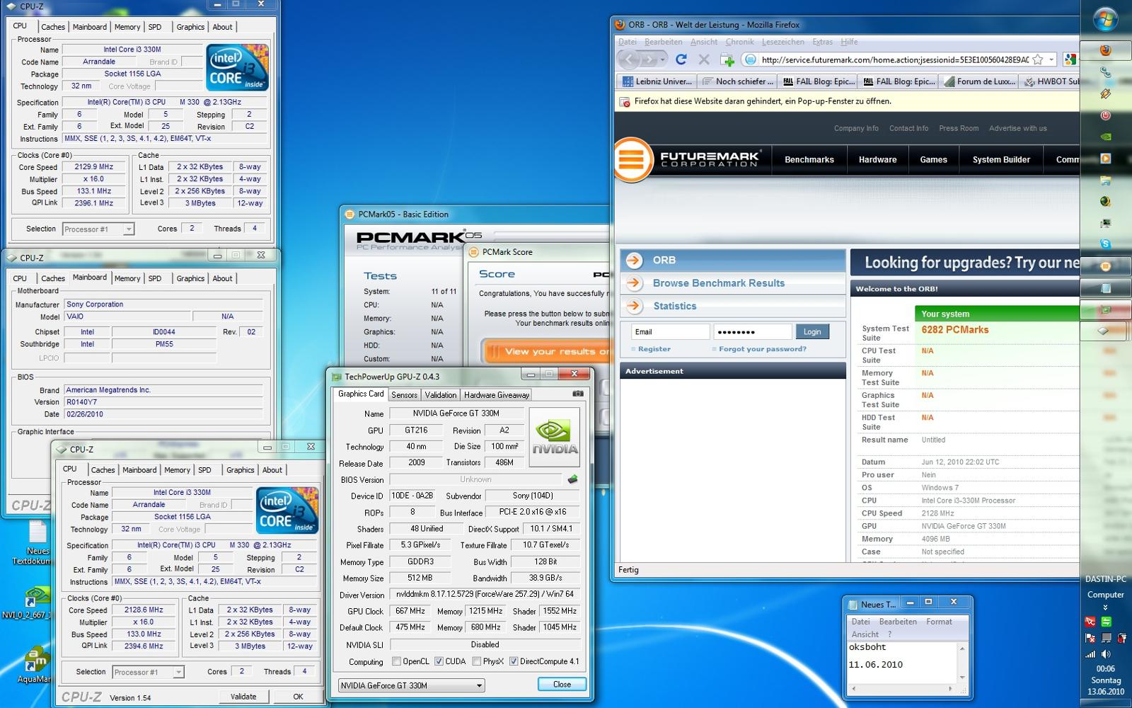Image resolution: width=1132 pixels, height=708 pixels.
Task: Toggle the PhysX checkbox in GPU-Z
Action: 477,661
